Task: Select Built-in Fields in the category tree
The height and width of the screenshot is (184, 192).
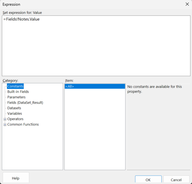Action: [x=18, y=92]
